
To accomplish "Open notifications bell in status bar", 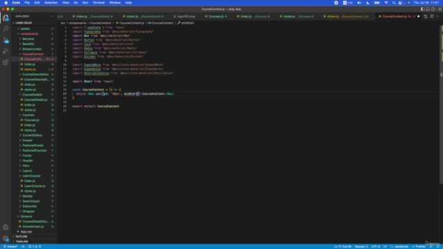I will point(438,246).
